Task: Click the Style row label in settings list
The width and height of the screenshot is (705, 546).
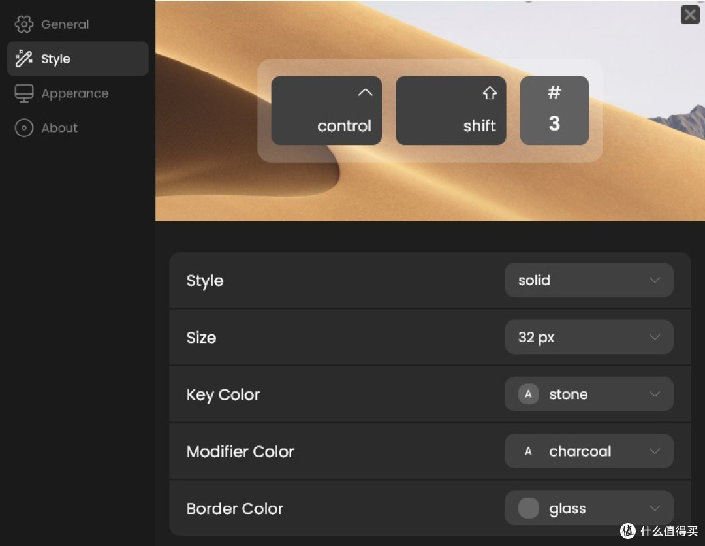Action: pyautogui.click(x=205, y=281)
